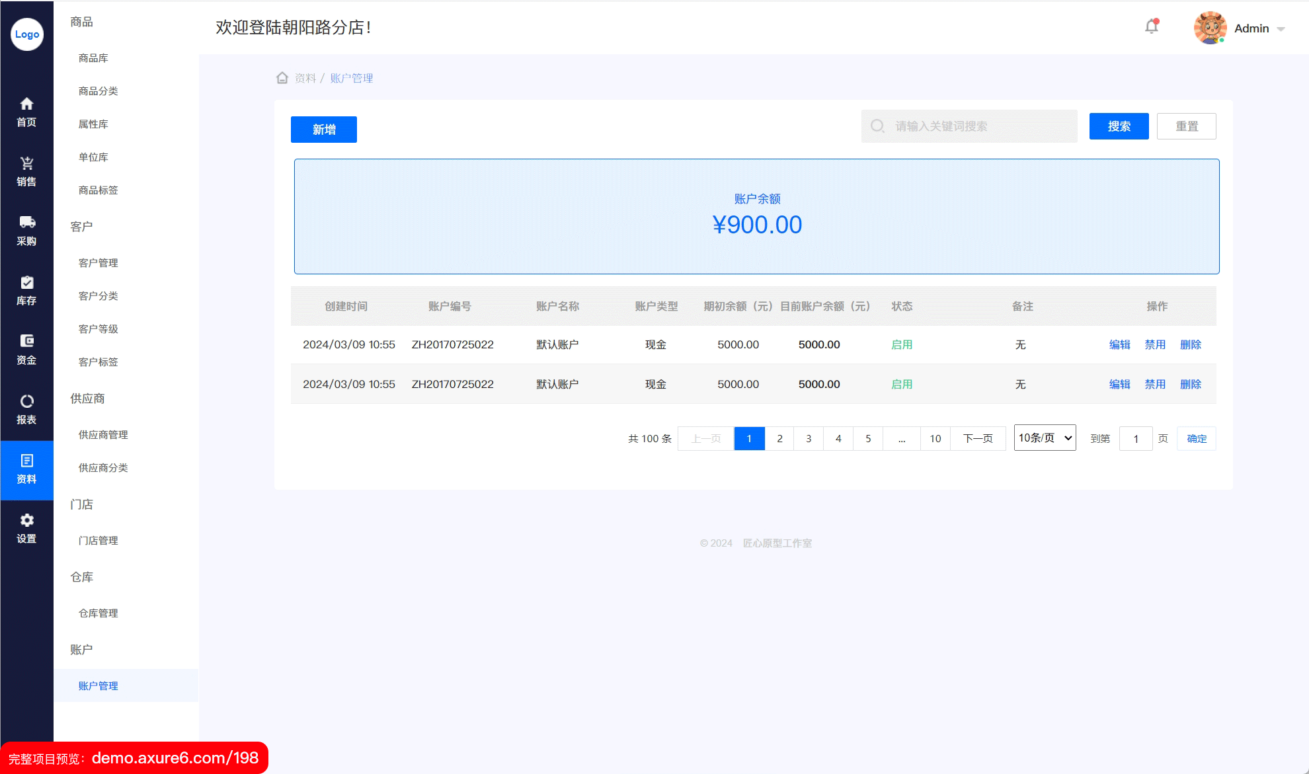Click the pagination ellipsis button

click(902, 438)
